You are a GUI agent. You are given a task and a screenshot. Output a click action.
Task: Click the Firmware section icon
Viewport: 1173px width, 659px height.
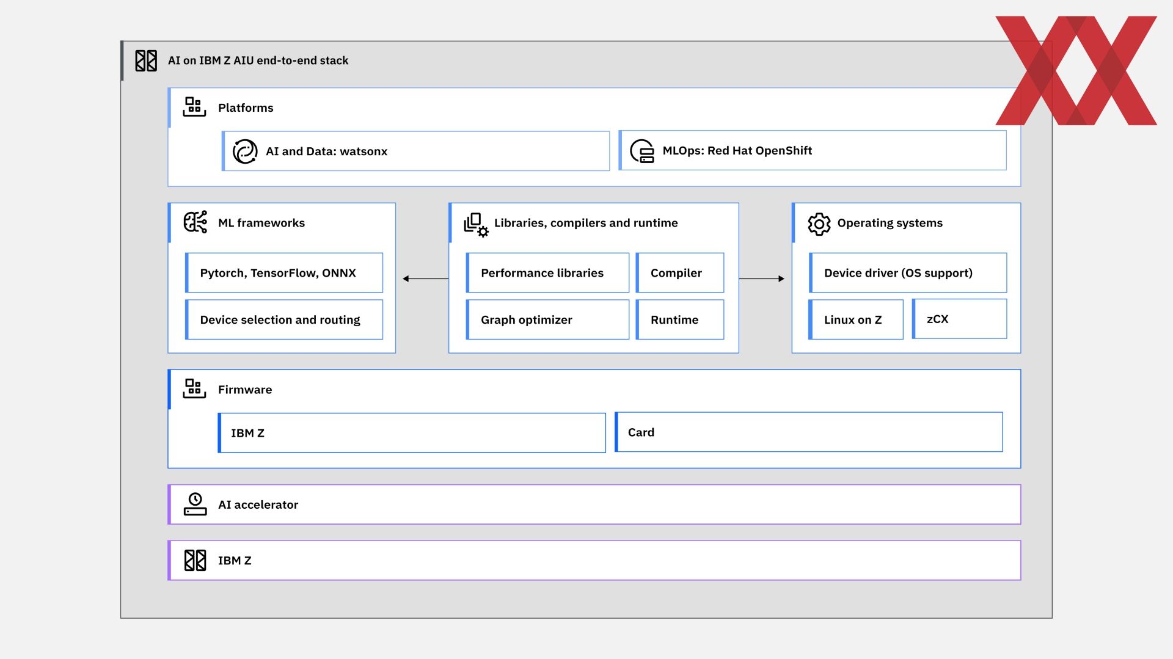click(194, 388)
